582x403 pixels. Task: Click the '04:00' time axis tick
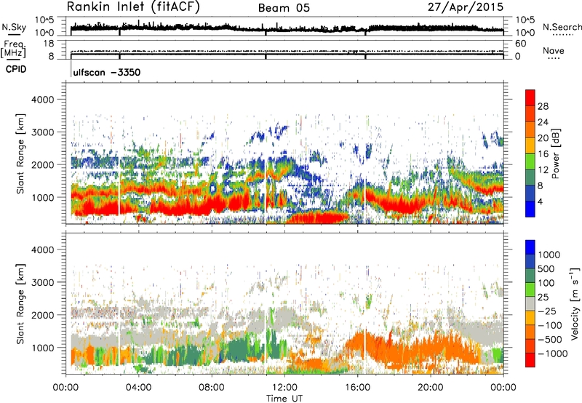[x=138, y=388]
